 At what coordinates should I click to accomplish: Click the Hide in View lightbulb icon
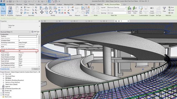[x=68, y=7]
